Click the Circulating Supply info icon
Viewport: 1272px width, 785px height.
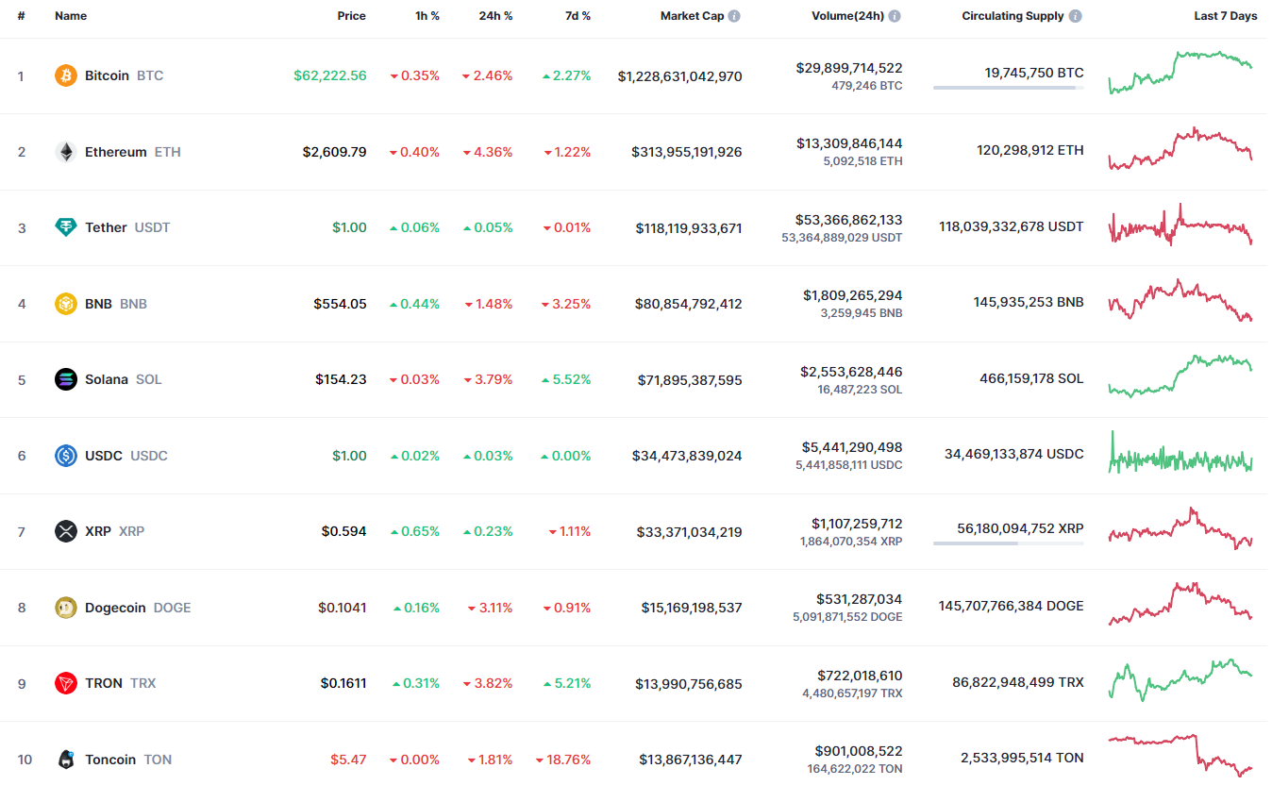[x=1075, y=16]
